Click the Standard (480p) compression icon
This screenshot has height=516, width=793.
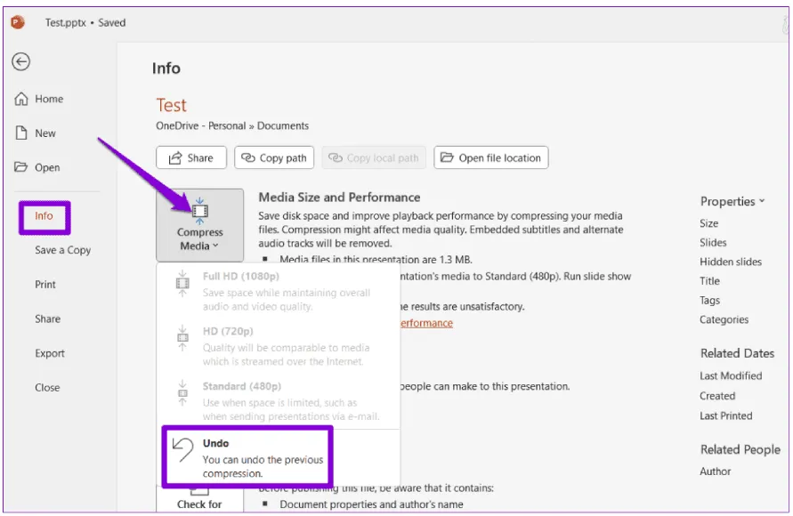click(182, 394)
